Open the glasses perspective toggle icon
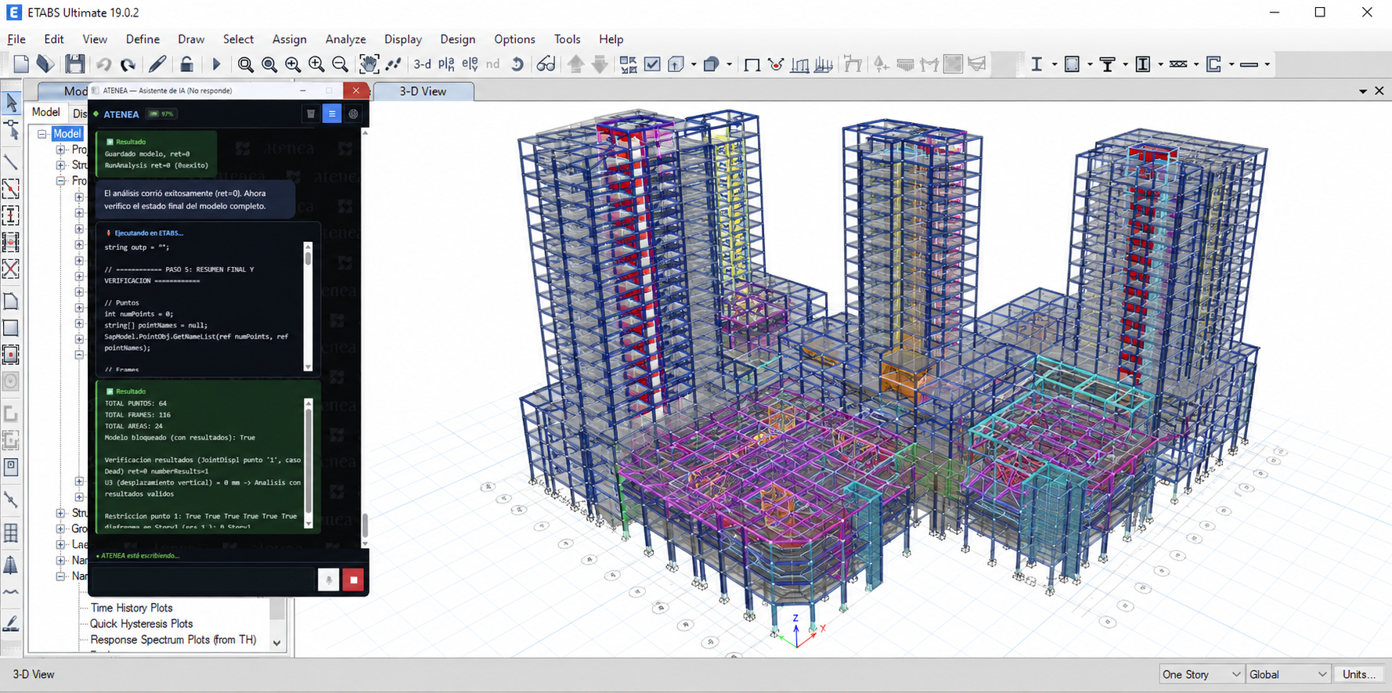This screenshot has width=1392, height=693. pyautogui.click(x=546, y=64)
